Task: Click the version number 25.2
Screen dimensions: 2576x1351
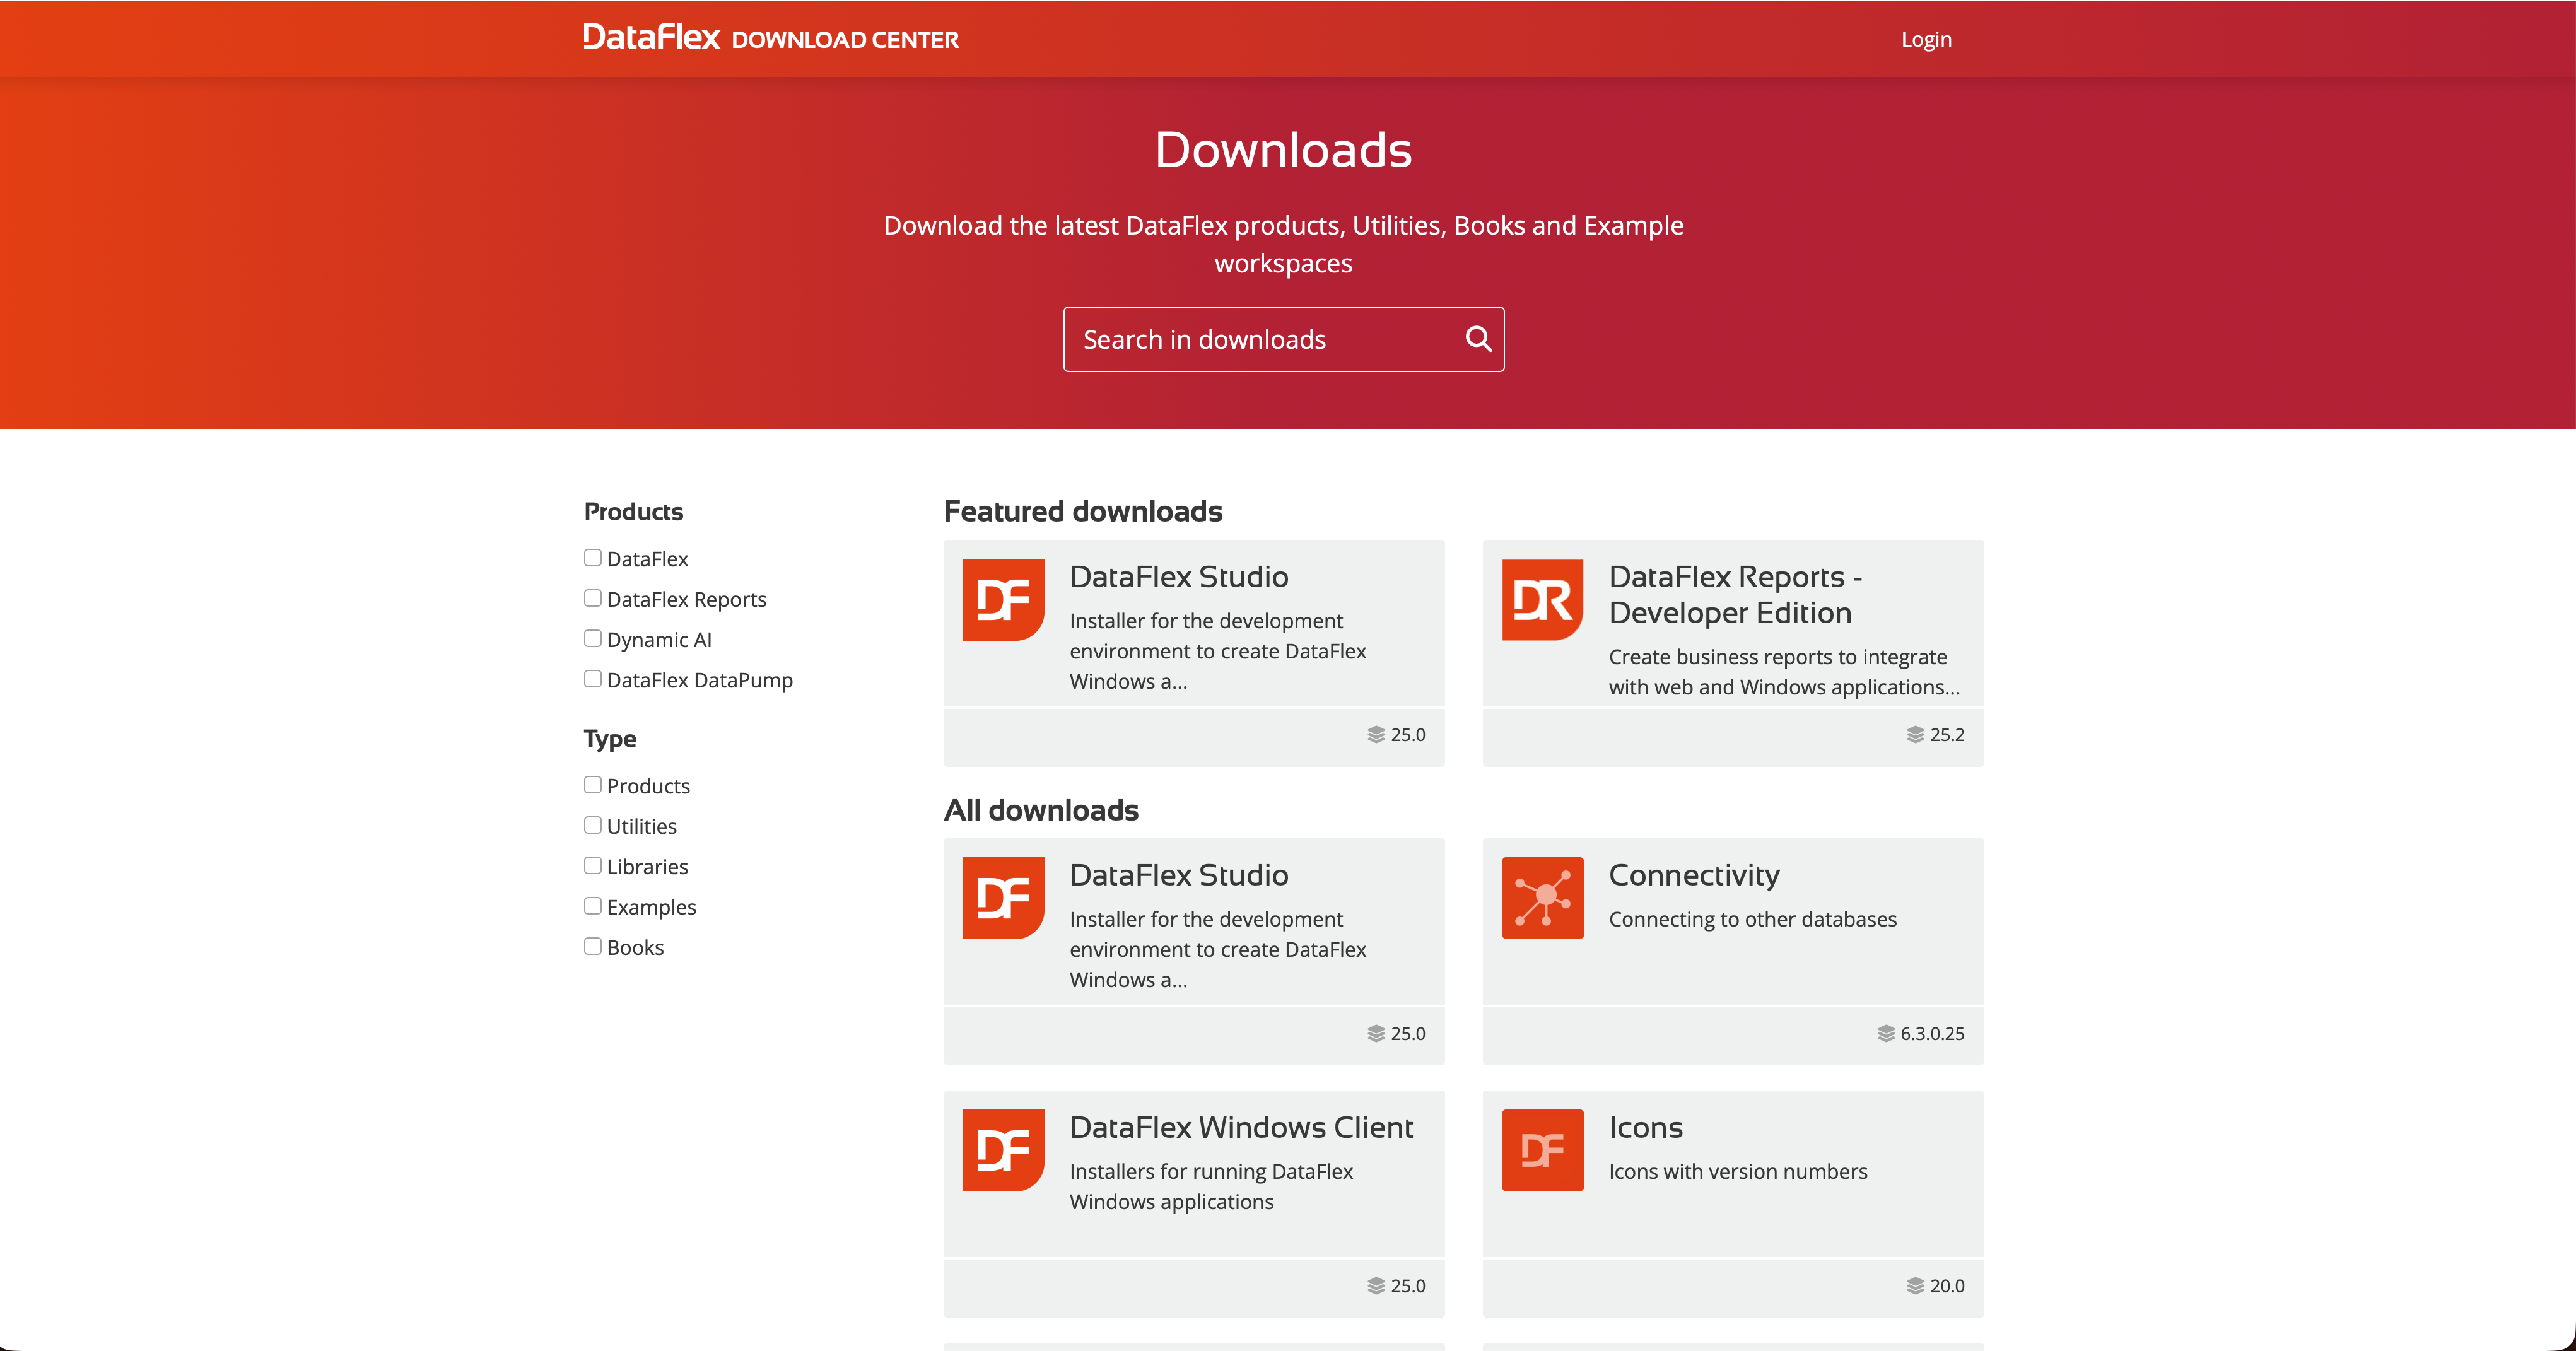Action: coord(1947,735)
